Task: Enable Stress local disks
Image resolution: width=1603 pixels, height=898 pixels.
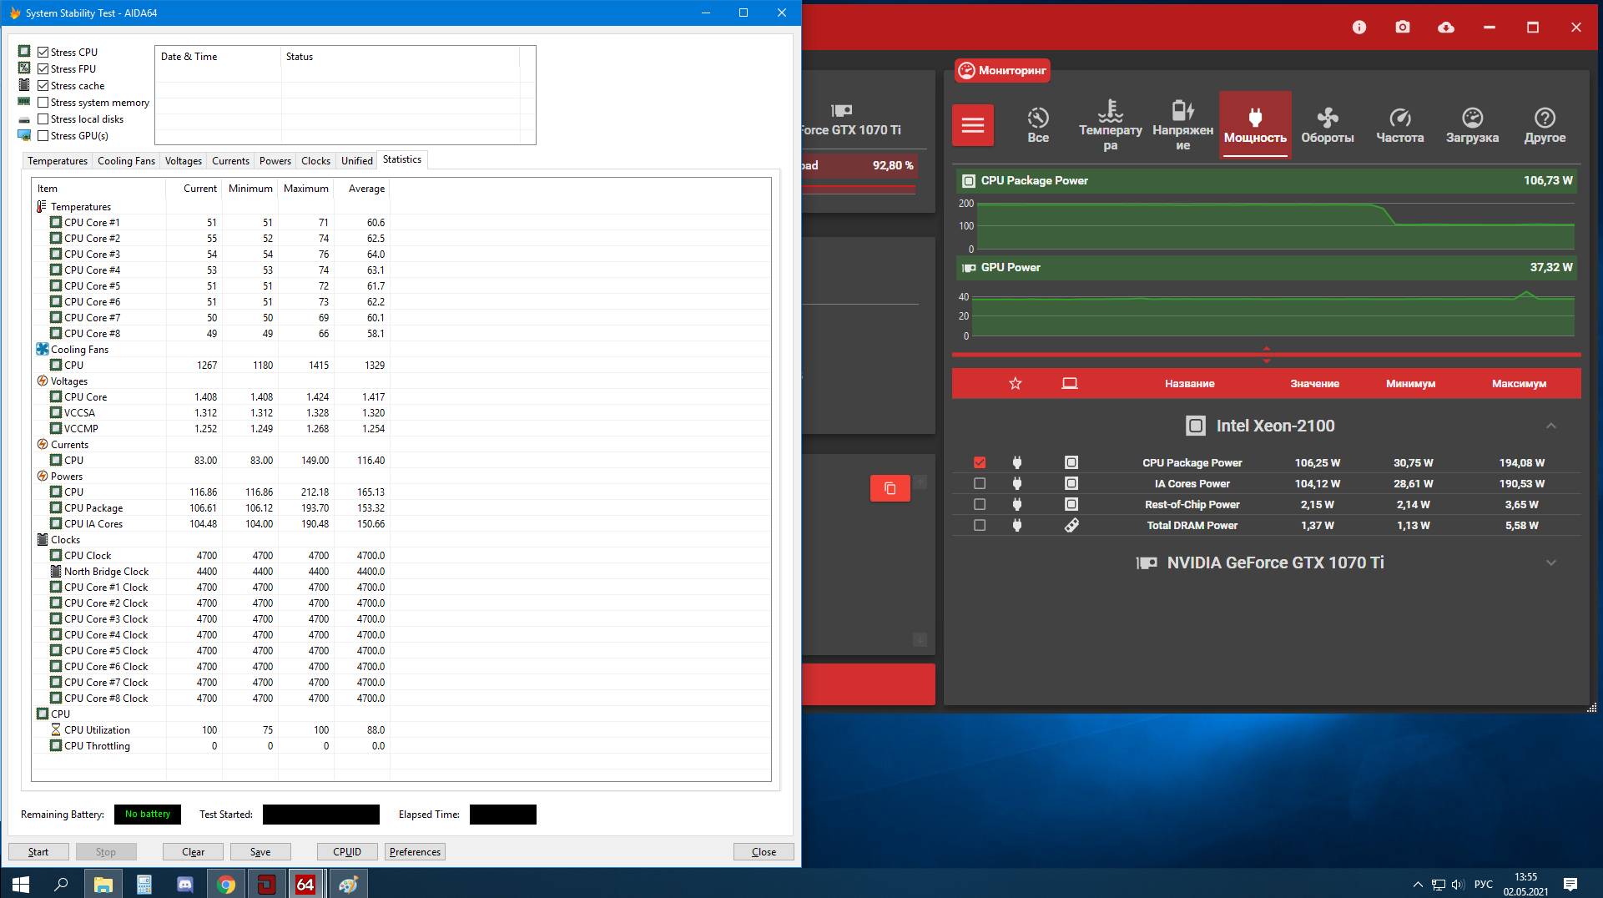Action: click(43, 119)
